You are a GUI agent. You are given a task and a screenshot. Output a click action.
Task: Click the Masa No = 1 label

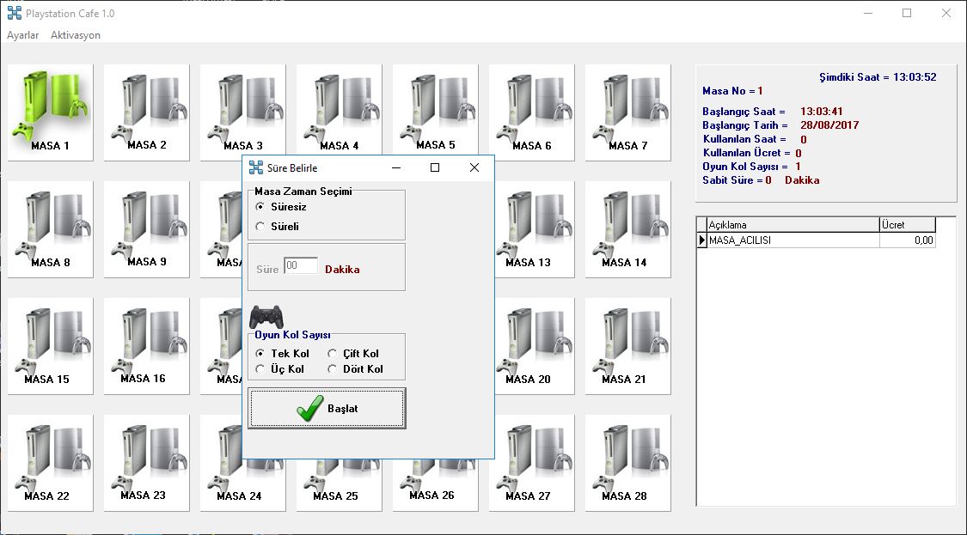click(x=732, y=91)
